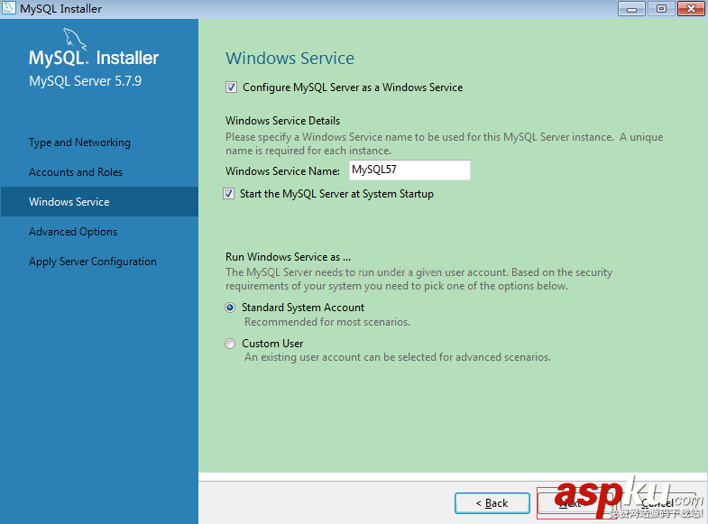This screenshot has height=524, width=708.
Task: Toggle Configure MySQL Server as a Windows Service
Action: [x=231, y=87]
